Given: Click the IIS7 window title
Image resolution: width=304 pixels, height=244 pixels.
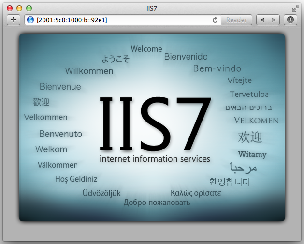Looking at the screenshot, I should [152, 8].
